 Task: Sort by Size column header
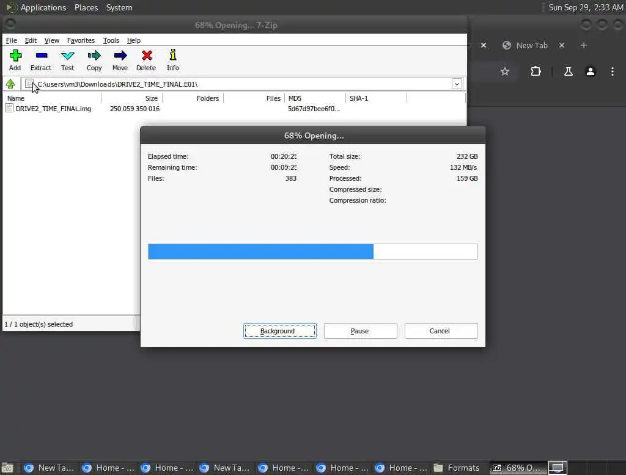tap(132, 98)
